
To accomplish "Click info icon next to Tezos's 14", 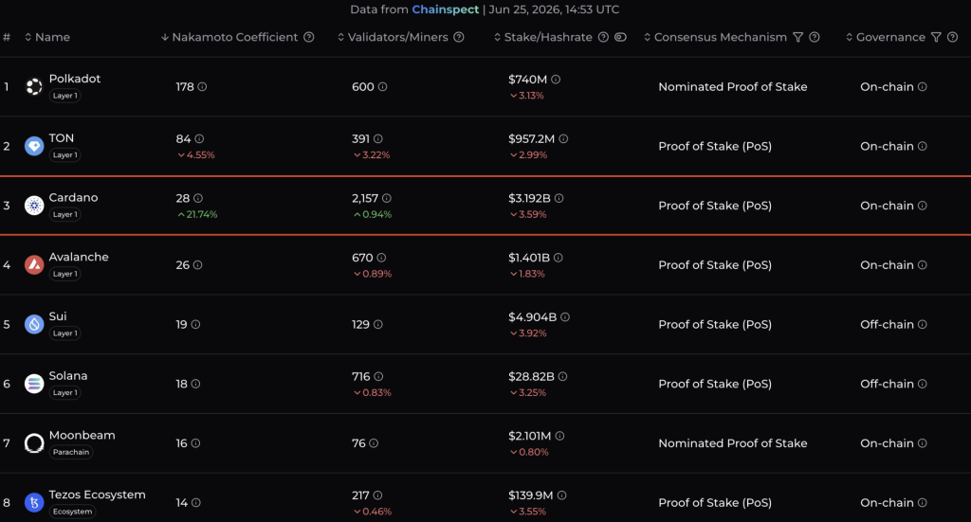I will pyautogui.click(x=195, y=502).
